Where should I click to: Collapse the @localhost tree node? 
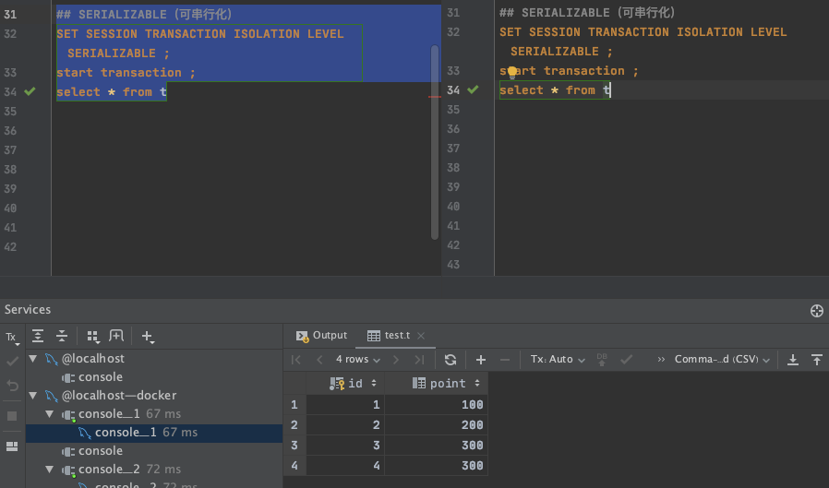(33, 359)
